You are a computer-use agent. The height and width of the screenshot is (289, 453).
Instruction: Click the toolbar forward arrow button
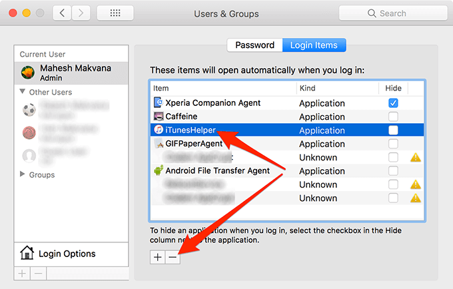[x=82, y=13]
